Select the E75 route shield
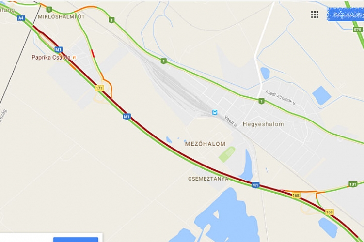Viewport: 364px width, 242px height. [358, 30]
